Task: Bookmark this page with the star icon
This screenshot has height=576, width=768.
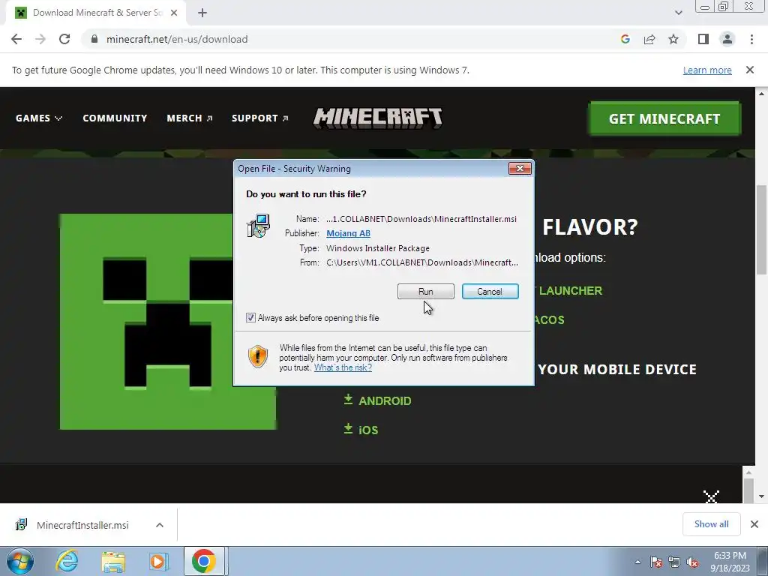Action: [673, 39]
